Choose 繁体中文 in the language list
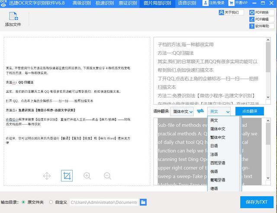The image size is (277, 213). (x=218, y=137)
